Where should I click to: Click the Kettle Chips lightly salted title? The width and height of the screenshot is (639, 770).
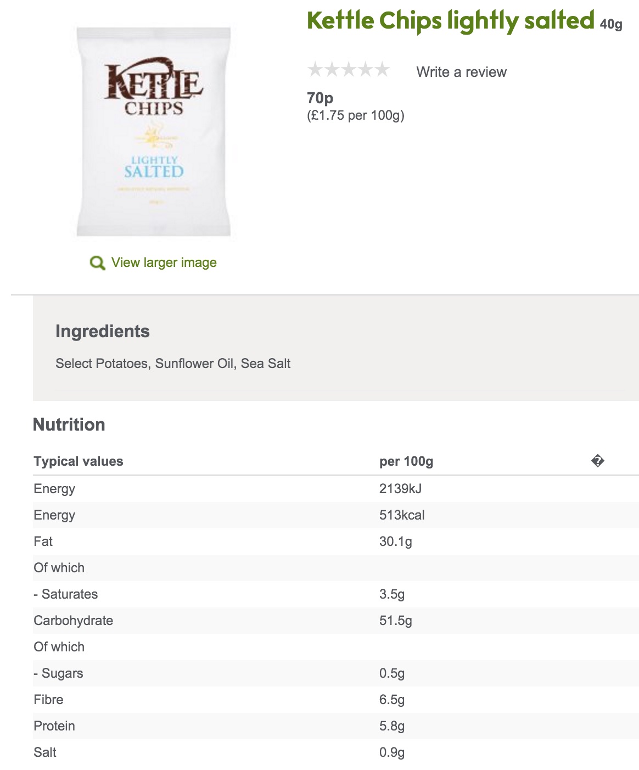pyautogui.click(x=450, y=21)
